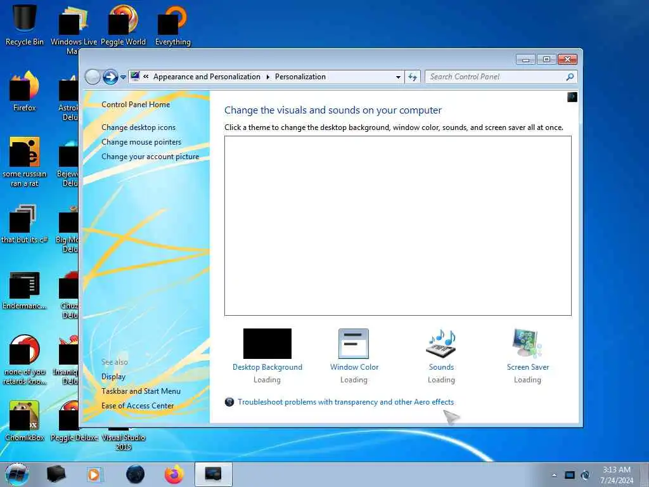This screenshot has width=649, height=487.
Task: Click the refresh button beside the address bar
Action: tap(413, 77)
